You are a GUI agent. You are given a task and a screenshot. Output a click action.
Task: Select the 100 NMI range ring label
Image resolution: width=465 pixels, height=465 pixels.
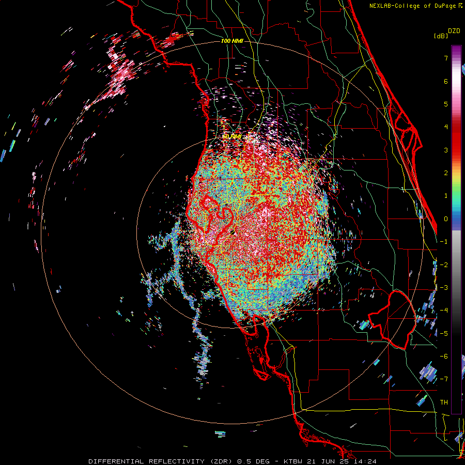pyautogui.click(x=232, y=41)
